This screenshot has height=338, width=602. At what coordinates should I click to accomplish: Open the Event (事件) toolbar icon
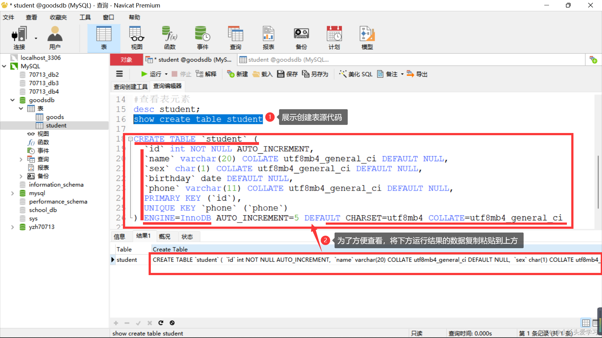(203, 38)
